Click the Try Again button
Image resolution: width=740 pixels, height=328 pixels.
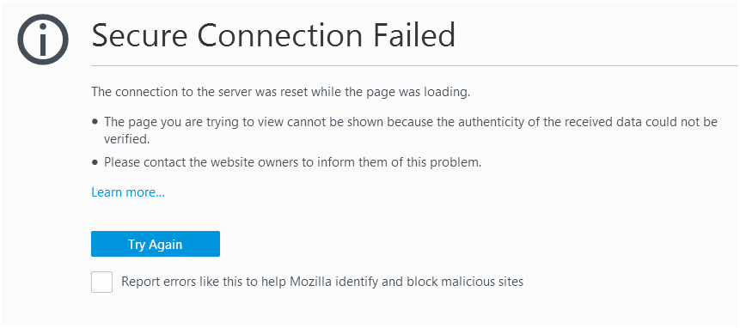coord(156,244)
